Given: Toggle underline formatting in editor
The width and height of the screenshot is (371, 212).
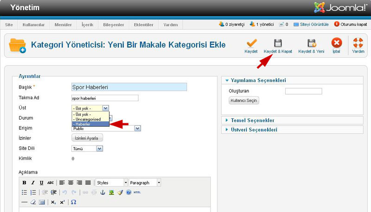Looking at the screenshot, I should click(42, 182).
